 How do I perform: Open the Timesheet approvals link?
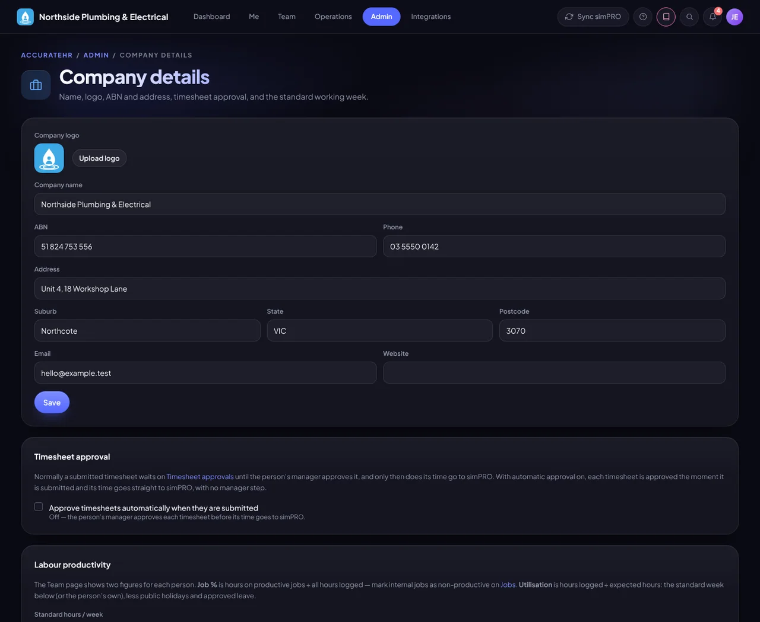[x=200, y=477]
